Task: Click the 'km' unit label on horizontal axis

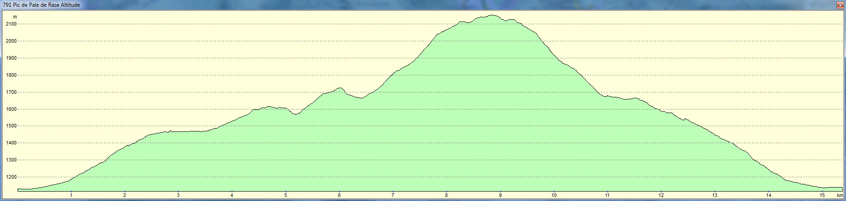Action: pyautogui.click(x=839, y=195)
